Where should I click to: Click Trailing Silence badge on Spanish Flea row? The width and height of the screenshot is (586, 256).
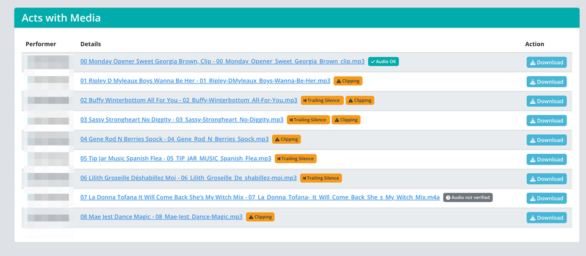click(x=295, y=158)
